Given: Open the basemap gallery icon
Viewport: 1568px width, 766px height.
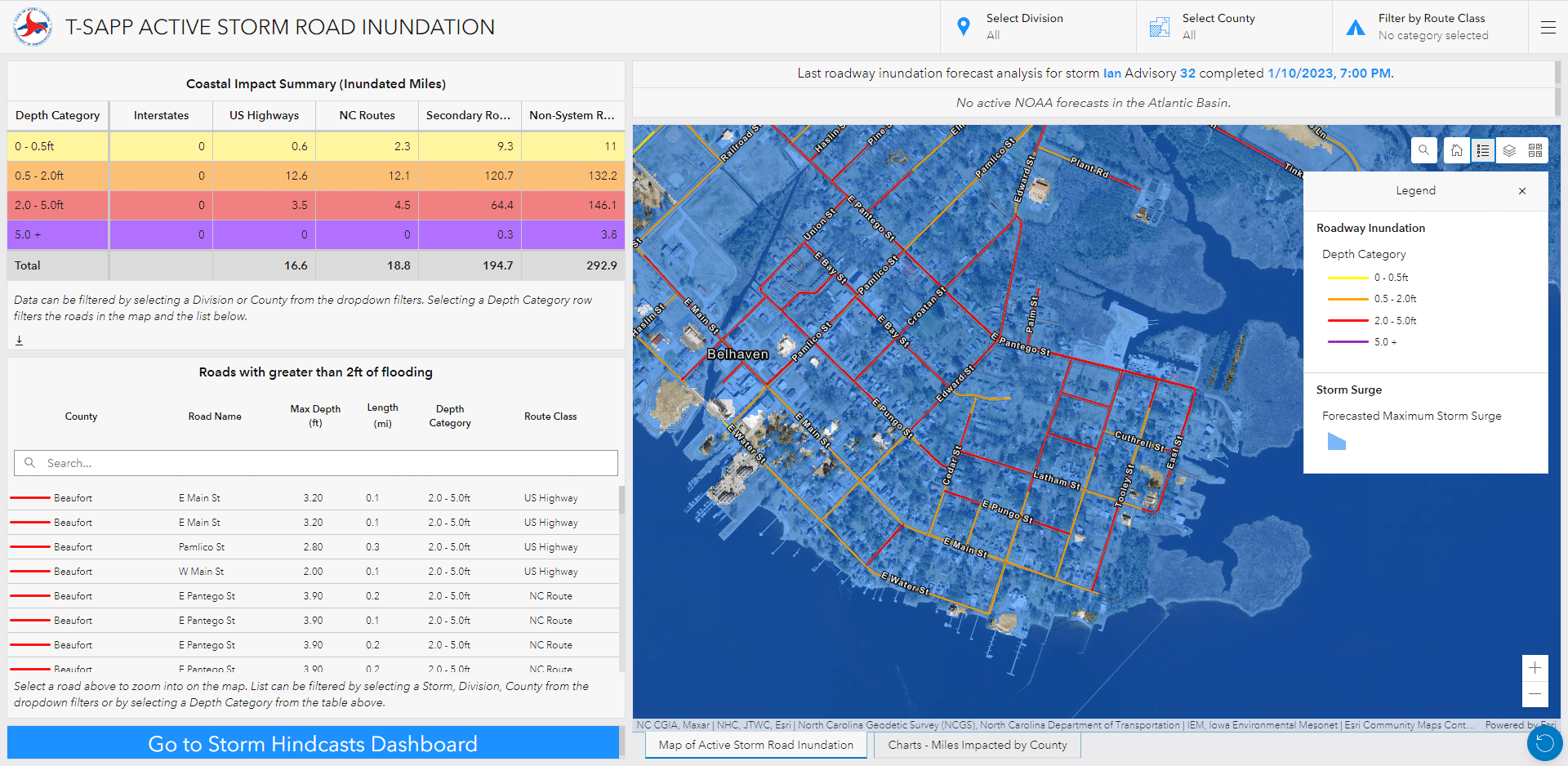Looking at the screenshot, I should [x=1535, y=150].
